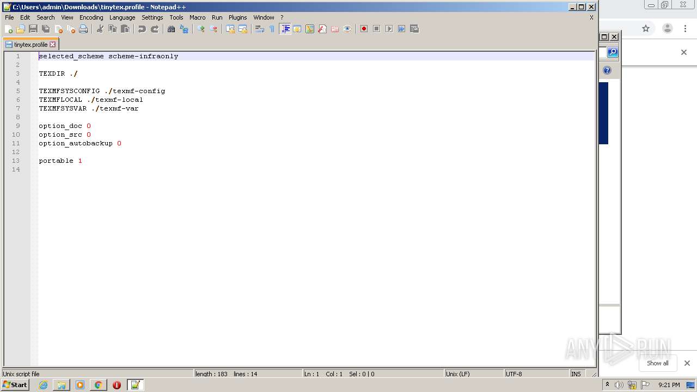Open Google Chrome from the taskbar
Screen dimensions: 697x392
(x=98, y=385)
